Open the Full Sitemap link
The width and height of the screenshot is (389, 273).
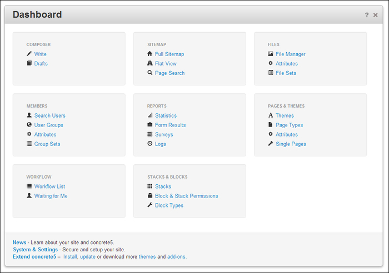169,54
